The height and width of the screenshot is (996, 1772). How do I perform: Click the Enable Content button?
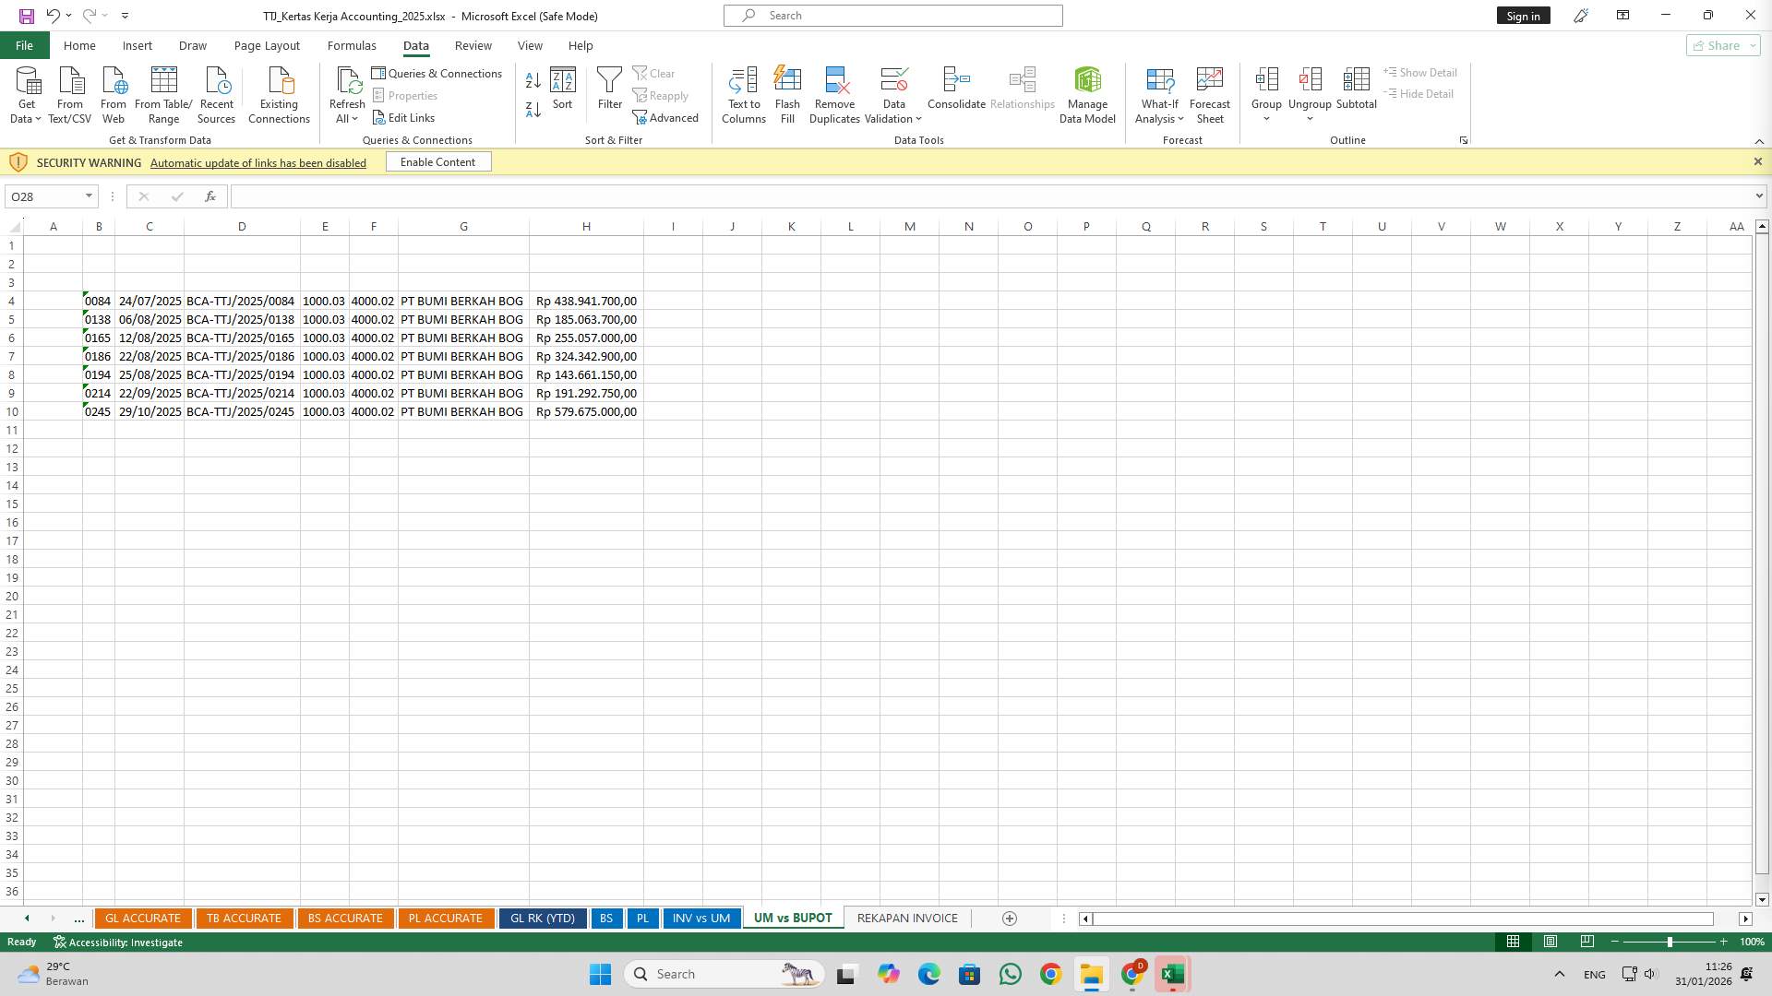pyautogui.click(x=437, y=161)
